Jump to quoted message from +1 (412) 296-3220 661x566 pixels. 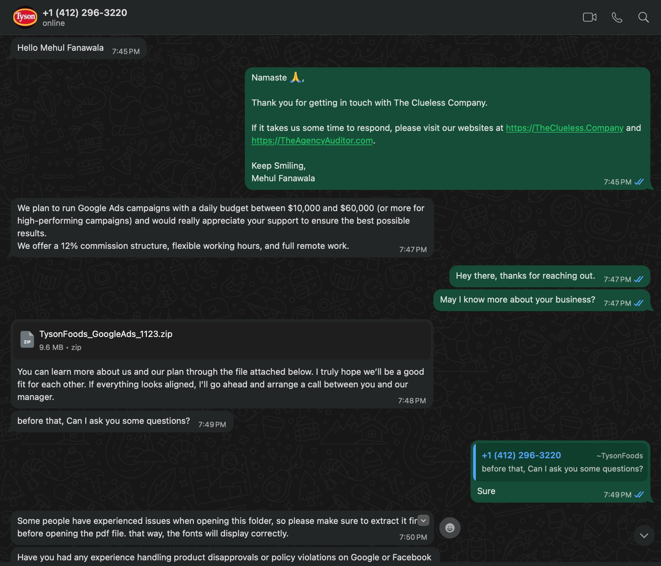pos(562,462)
